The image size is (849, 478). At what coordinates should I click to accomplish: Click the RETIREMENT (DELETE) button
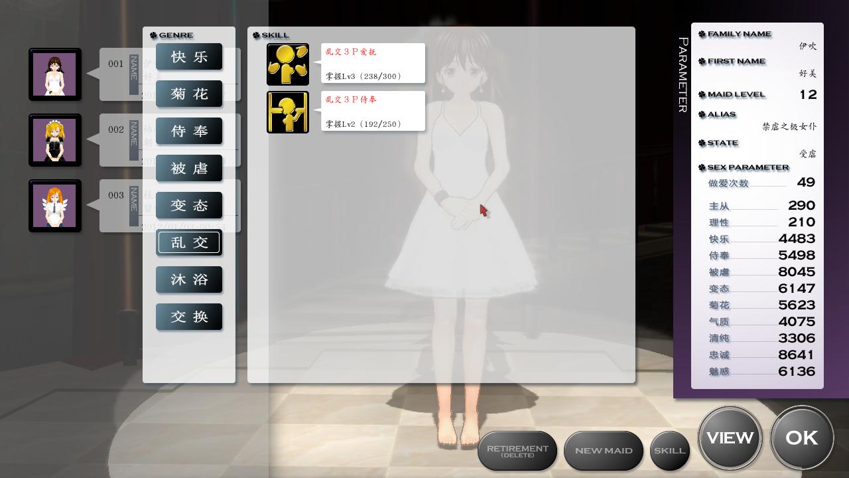coord(517,451)
